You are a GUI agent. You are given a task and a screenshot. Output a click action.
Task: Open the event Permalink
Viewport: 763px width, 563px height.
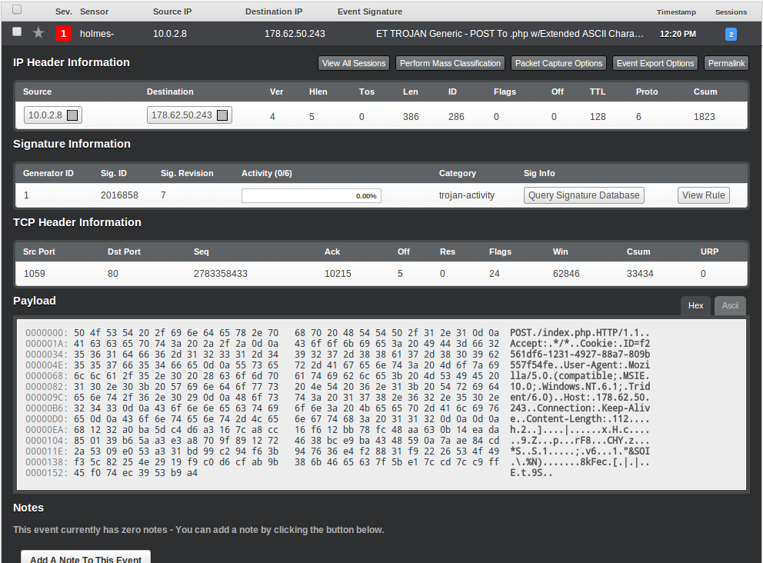click(x=726, y=64)
